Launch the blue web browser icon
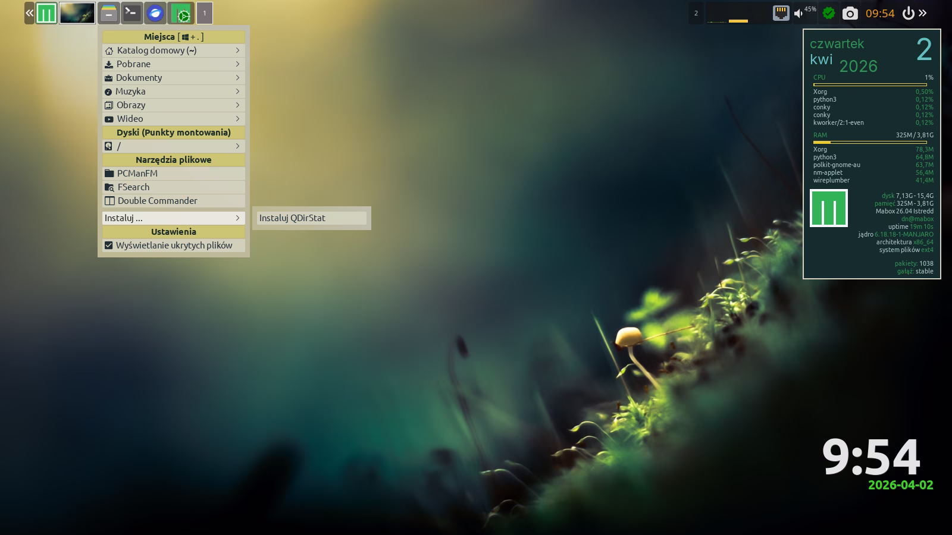The image size is (952, 535). point(155,13)
